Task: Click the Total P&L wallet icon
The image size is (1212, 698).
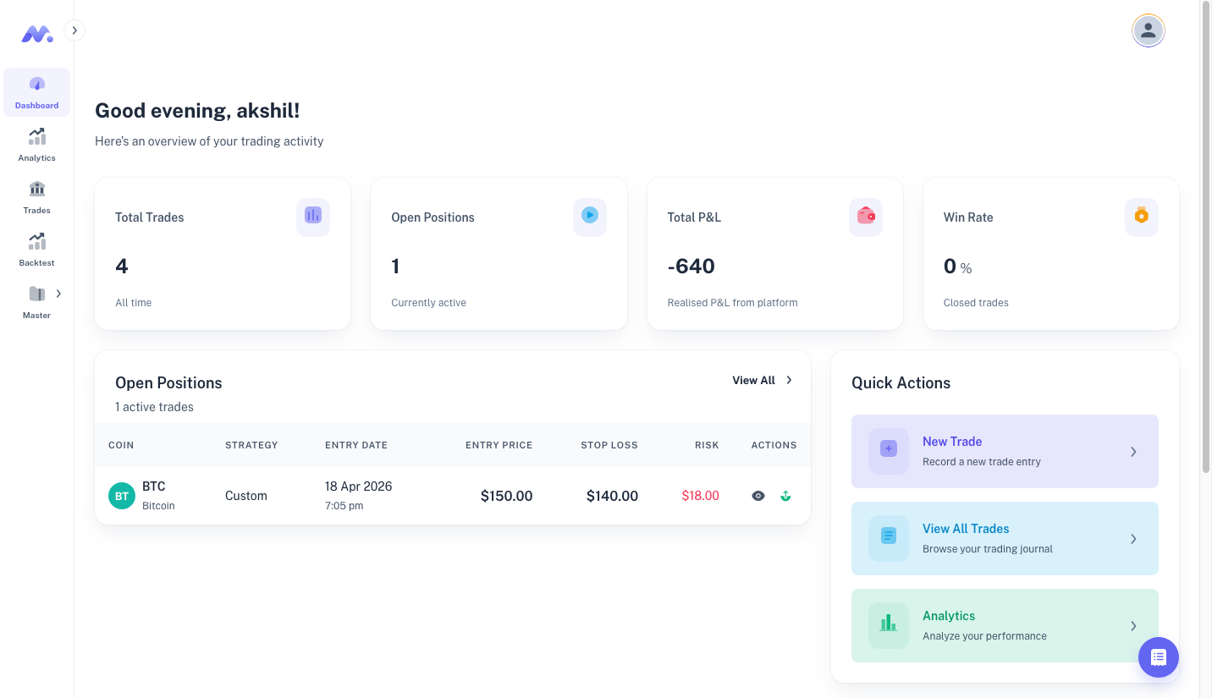Action: coord(866,217)
